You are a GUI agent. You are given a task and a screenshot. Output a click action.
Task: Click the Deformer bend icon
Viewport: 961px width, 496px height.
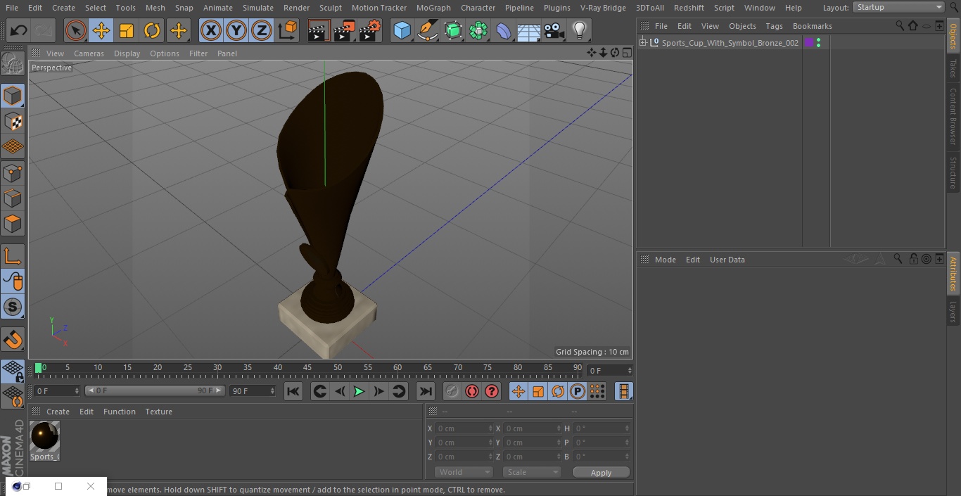504,30
